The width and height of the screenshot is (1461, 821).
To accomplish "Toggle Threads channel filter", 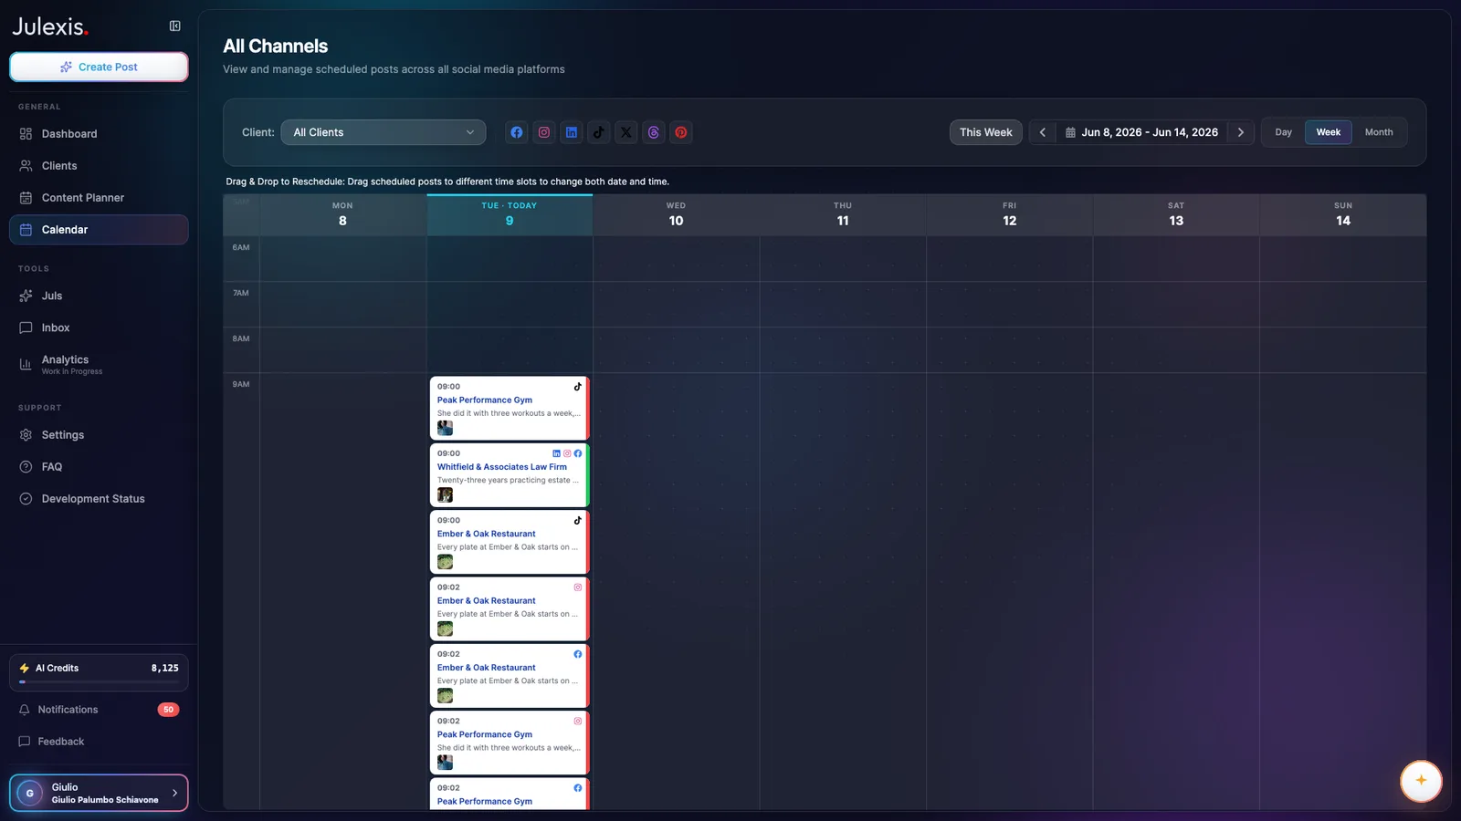I will pyautogui.click(x=654, y=132).
